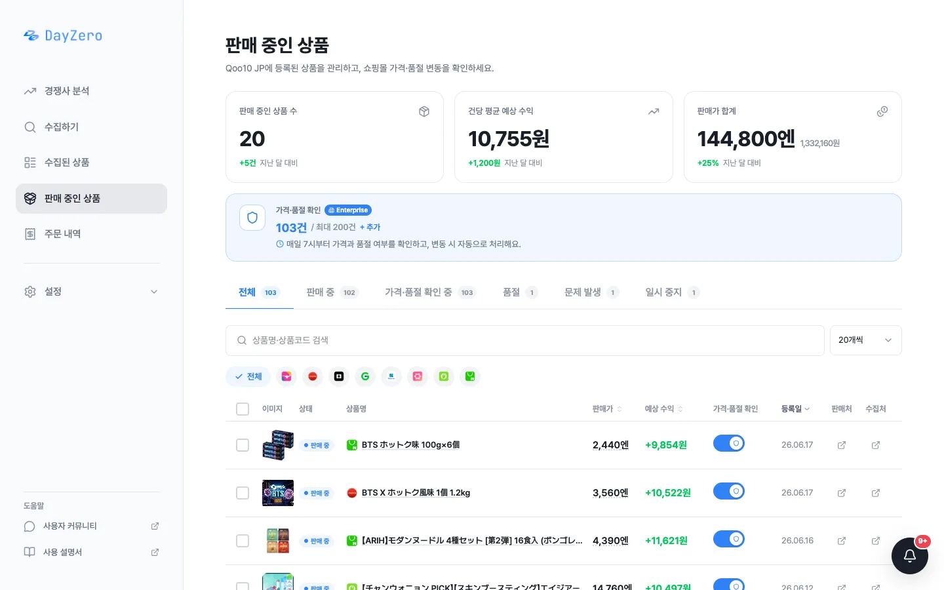This screenshot has width=944, height=590.
Task: Switch to the 품절 tab
Action: tap(520, 292)
